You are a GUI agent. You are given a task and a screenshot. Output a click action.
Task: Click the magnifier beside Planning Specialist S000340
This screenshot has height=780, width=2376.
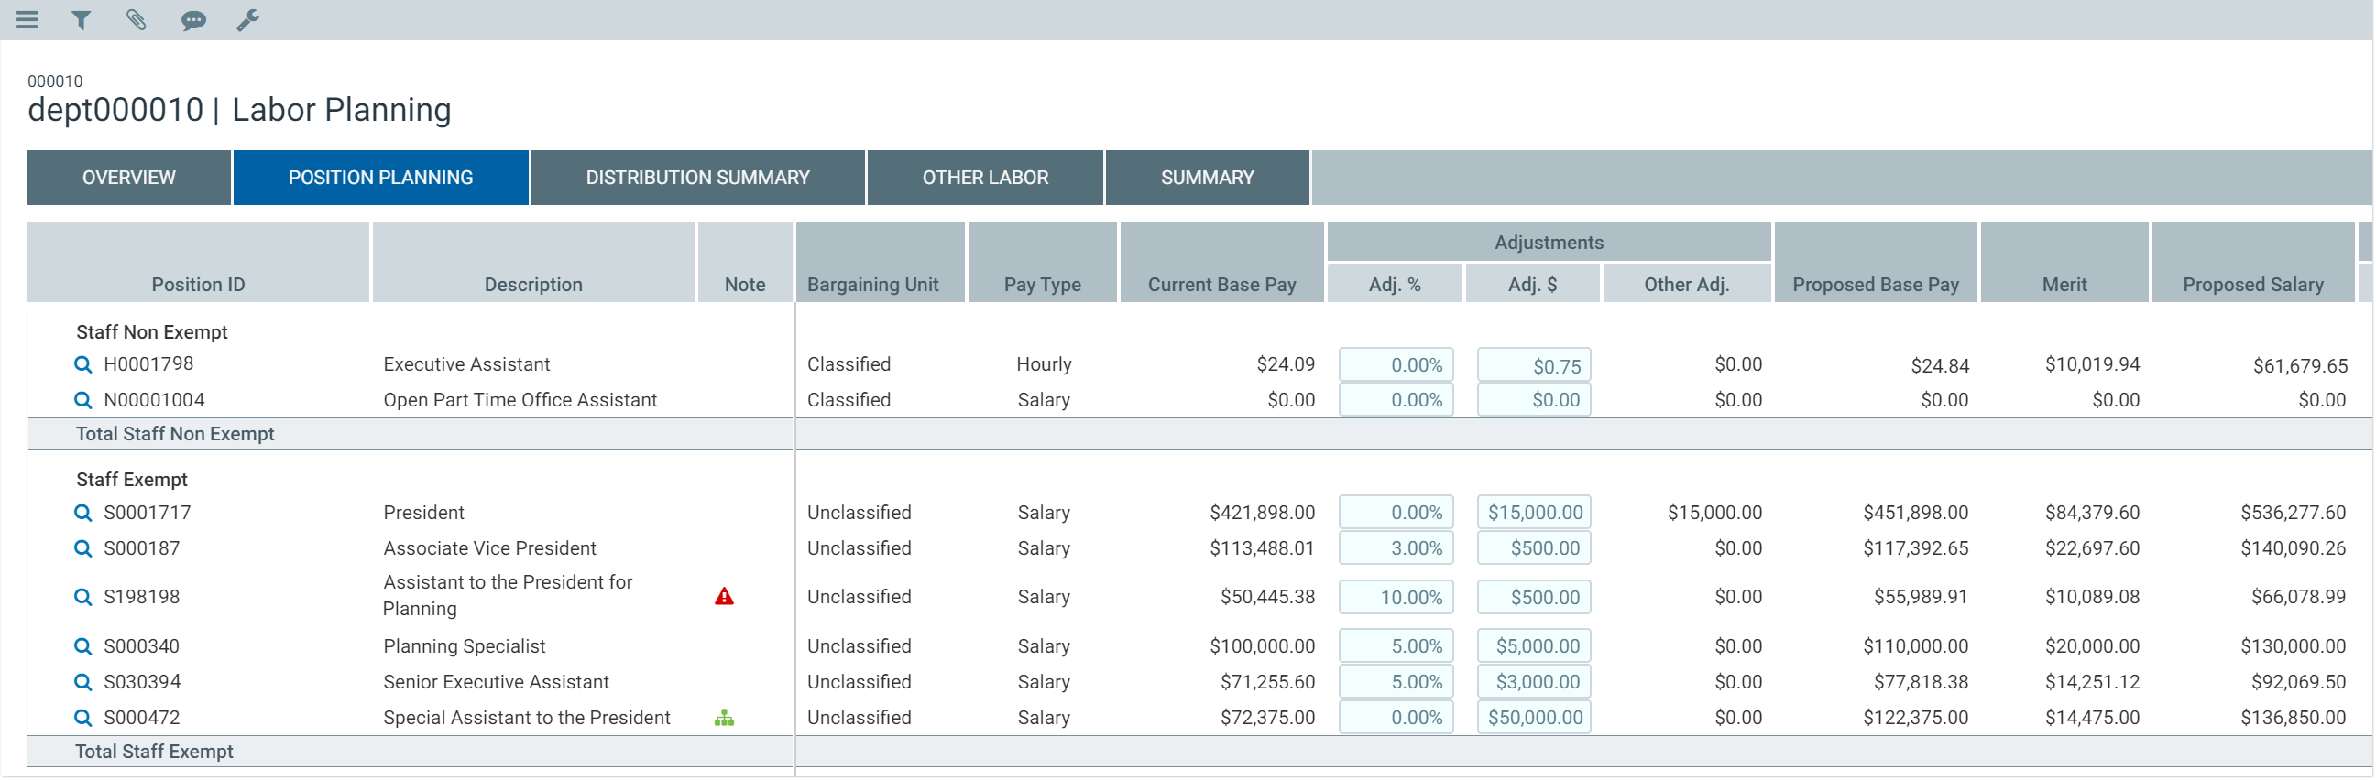pyautogui.click(x=83, y=646)
